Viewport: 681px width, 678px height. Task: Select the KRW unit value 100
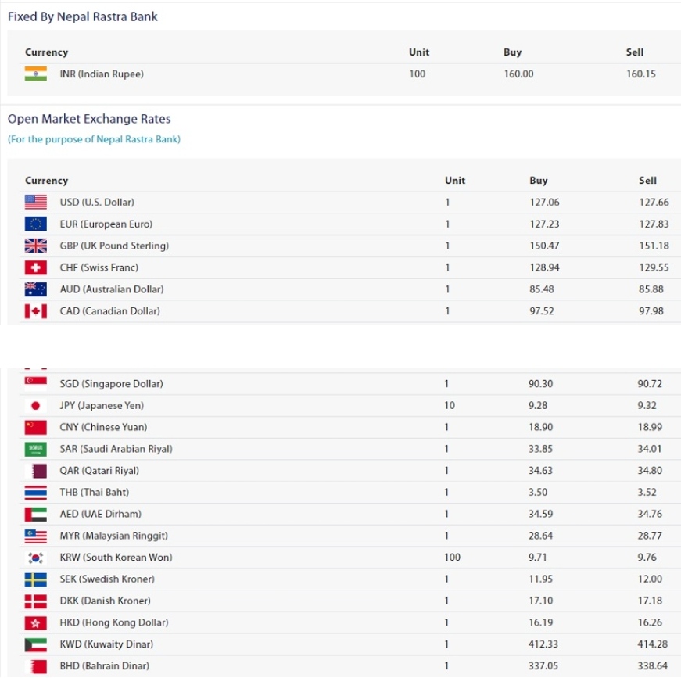pos(452,558)
